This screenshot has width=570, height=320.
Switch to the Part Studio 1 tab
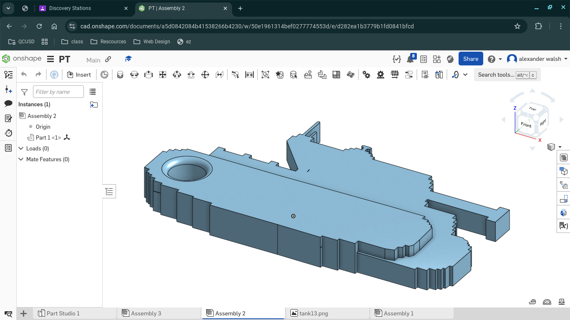click(63, 313)
